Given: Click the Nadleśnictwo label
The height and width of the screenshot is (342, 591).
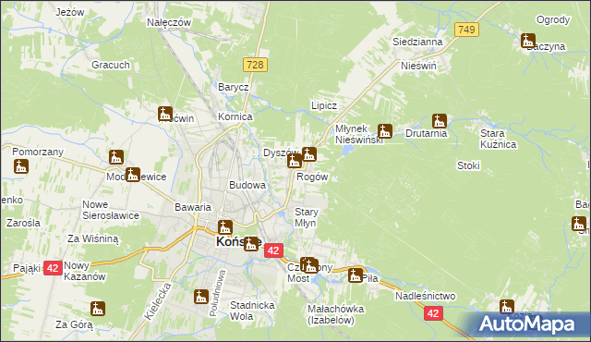Looking at the screenshot, I should click(x=425, y=297).
